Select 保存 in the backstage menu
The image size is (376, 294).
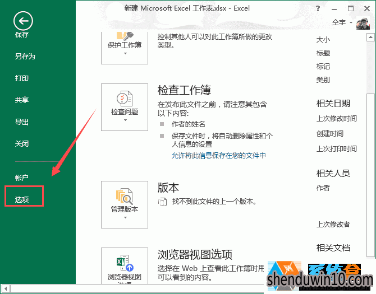click(x=22, y=35)
